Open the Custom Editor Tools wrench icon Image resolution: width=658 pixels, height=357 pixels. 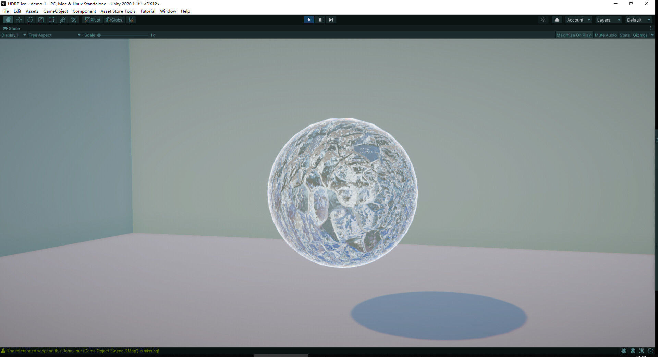(x=74, y=19)
